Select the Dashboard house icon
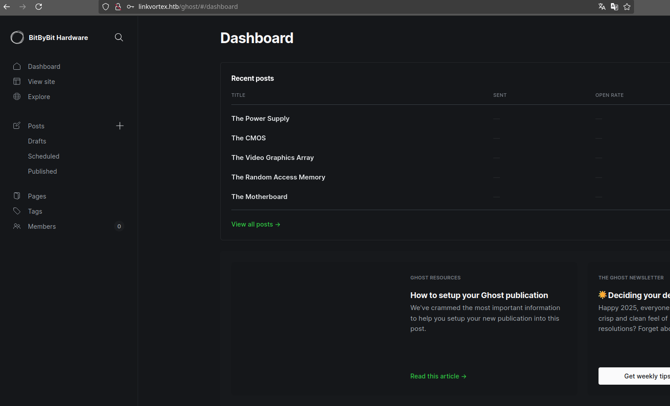Screen dimensions: 670x406 pyautogui.click(x=17, y=66)
